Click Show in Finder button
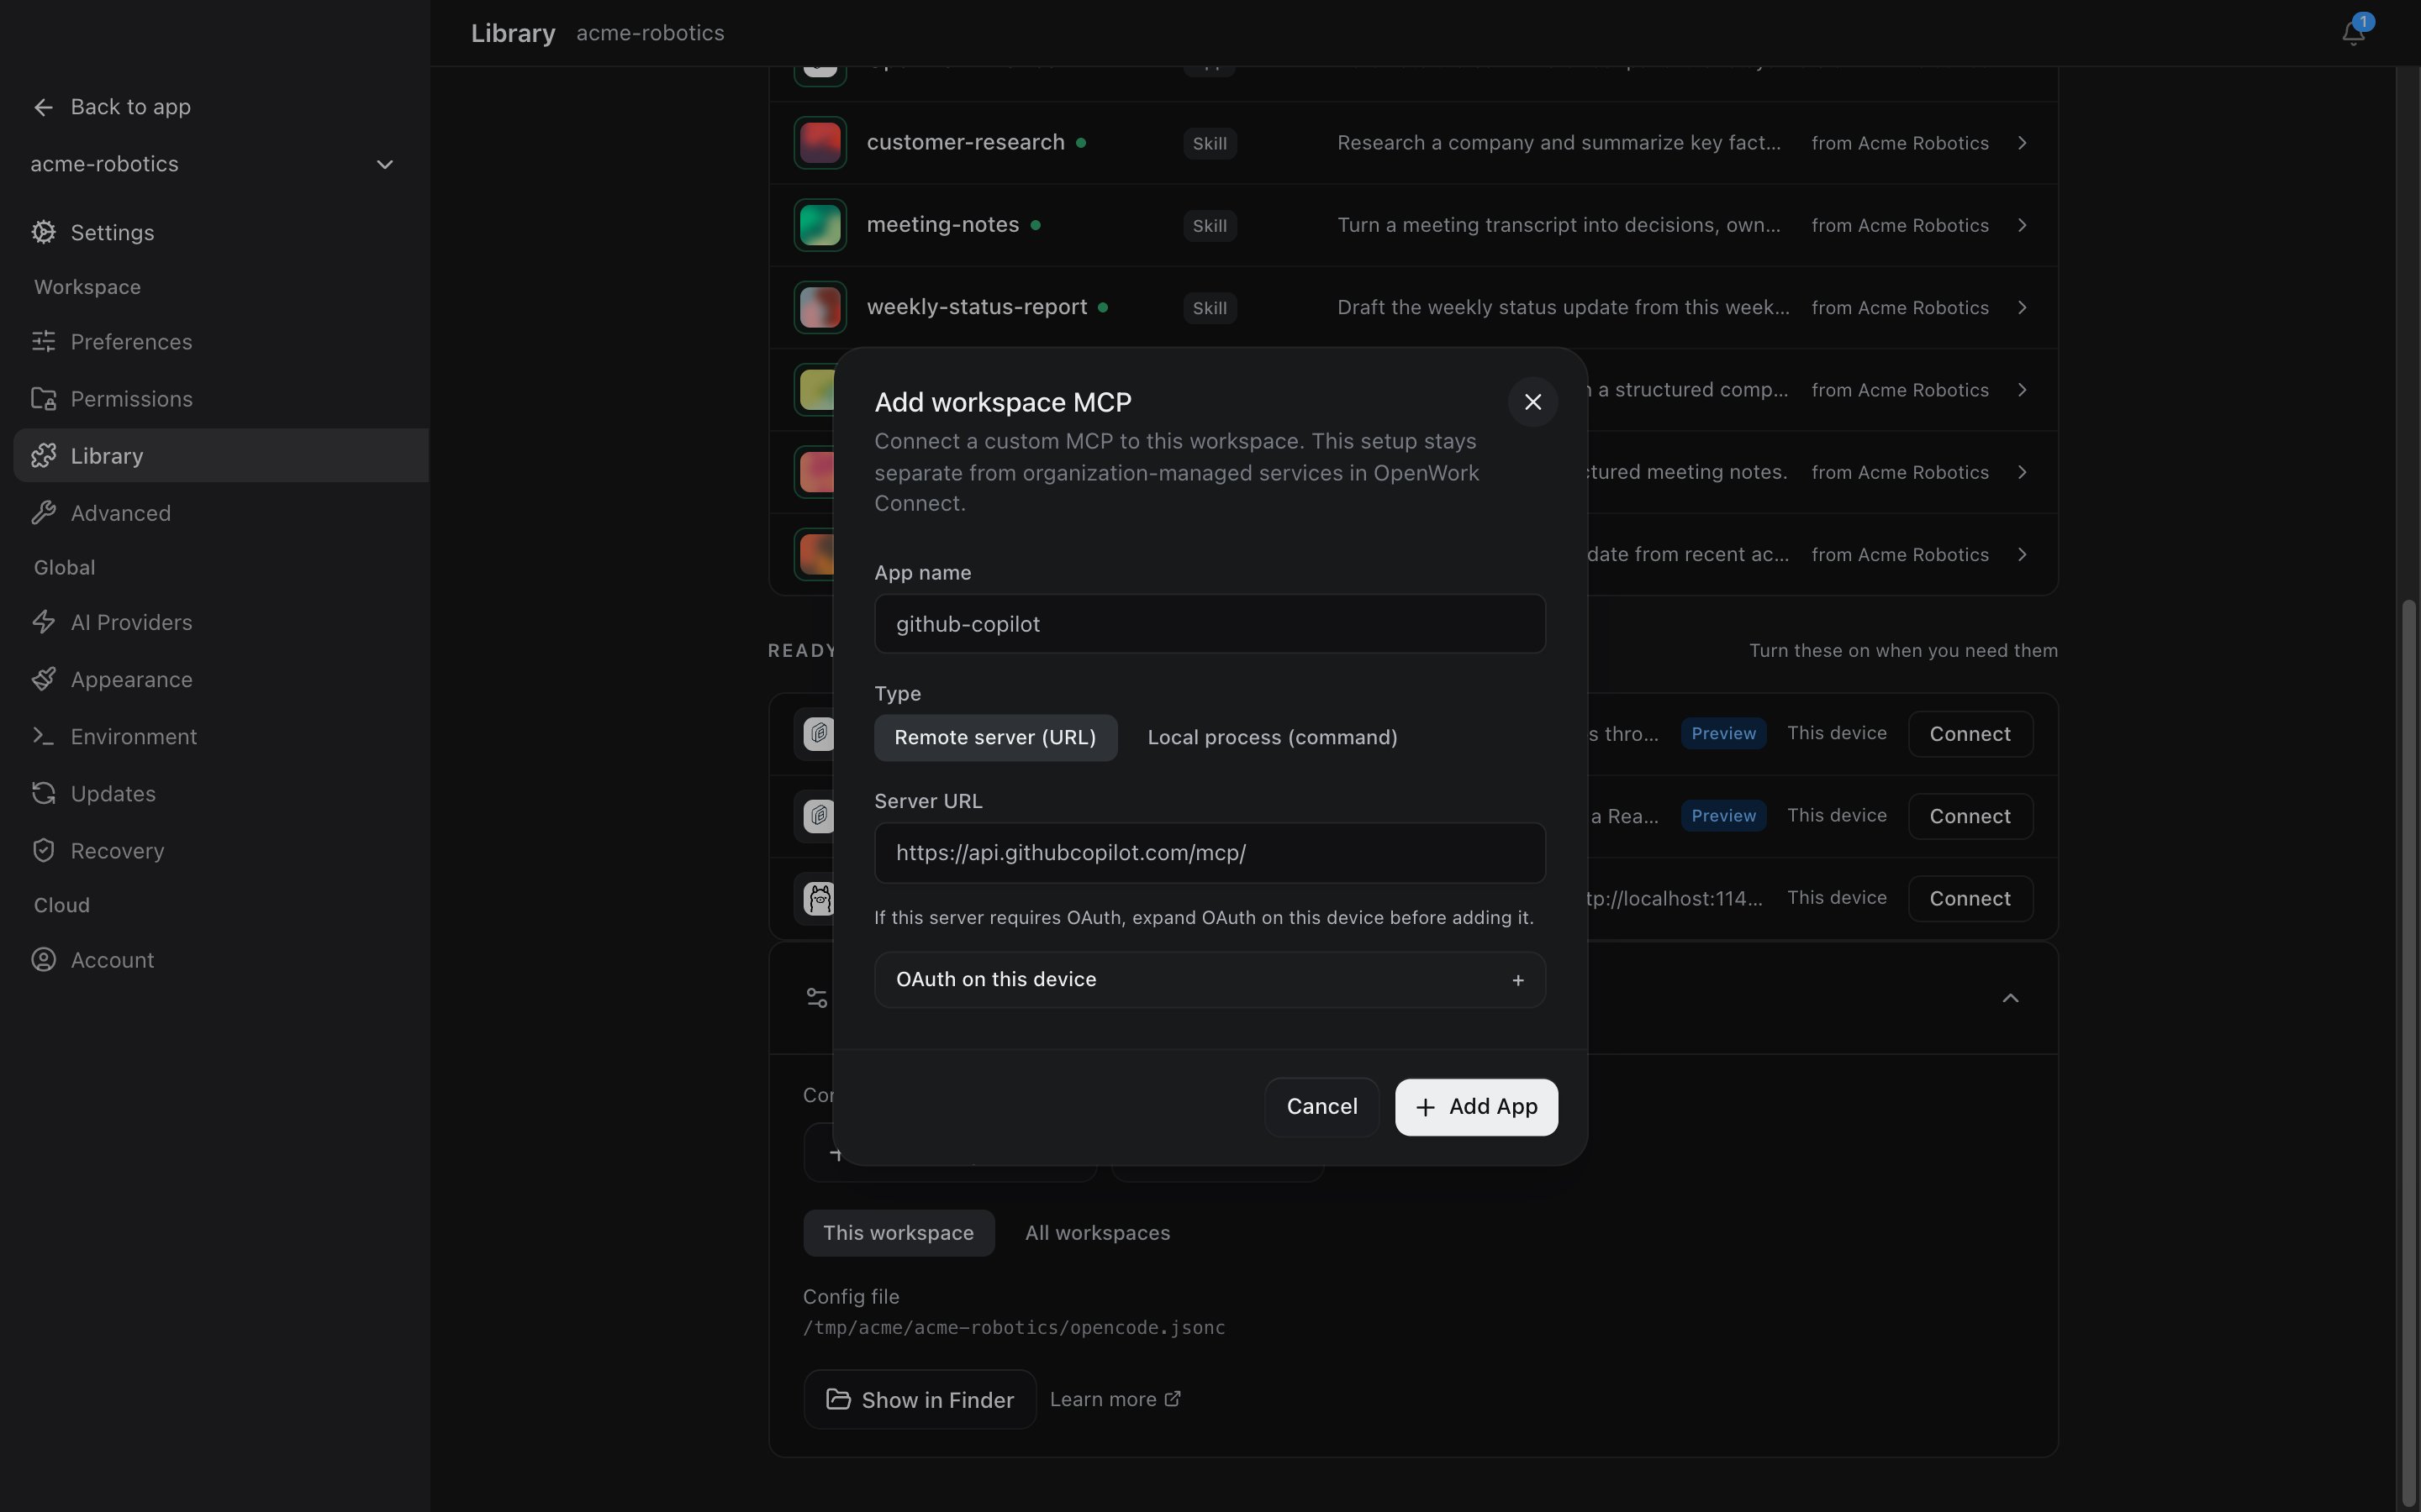The image size is (2421, 1512). pyautogui.click(x=920, y=1399)
